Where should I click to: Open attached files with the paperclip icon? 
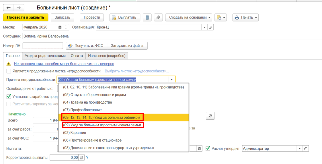point(158,18)
